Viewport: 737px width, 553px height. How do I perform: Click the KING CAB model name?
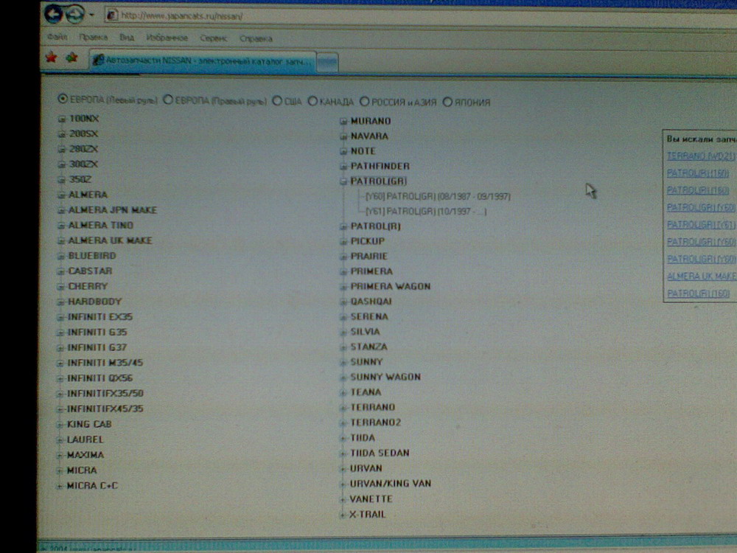[x=89, y=424]
